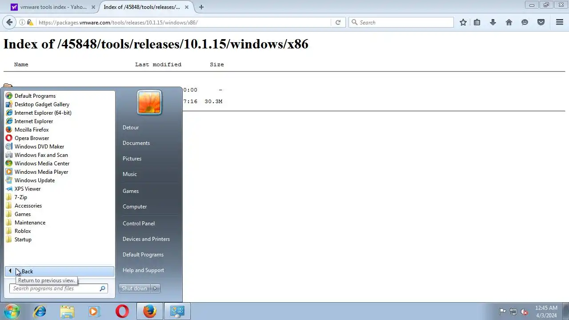
Task: Open a new Firefox tab
Action: [x=201, y=7]
